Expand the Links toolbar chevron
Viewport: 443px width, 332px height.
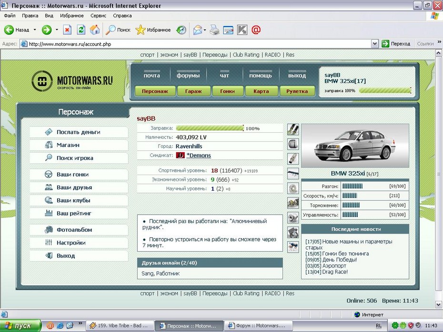(439, 42)
